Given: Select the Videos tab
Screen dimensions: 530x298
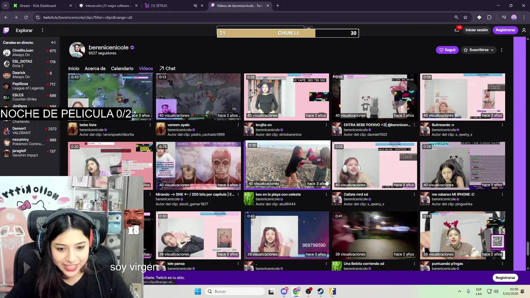Looking at the screenshot, I should (x=146, y=69).
